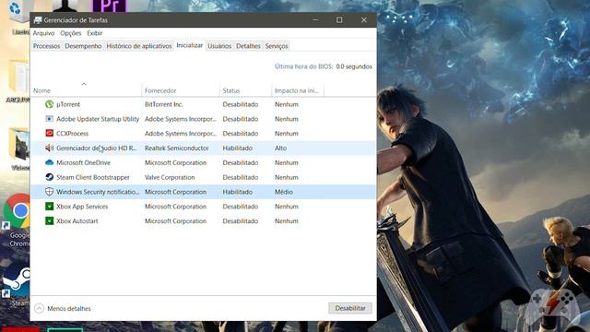Select Adobe Updater Startup Utility entry
This screenshot has height=332, width=590.
(x=98, y=119)
